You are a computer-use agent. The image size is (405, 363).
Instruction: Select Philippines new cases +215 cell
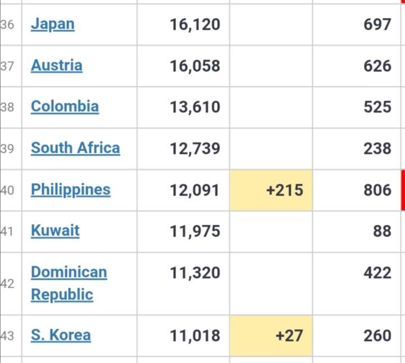271,190
